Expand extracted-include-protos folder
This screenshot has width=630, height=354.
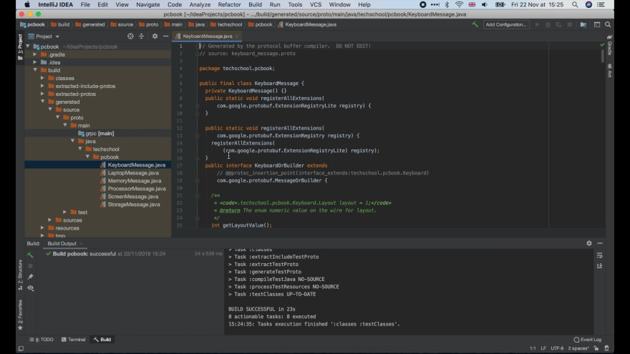pos(42,86)
